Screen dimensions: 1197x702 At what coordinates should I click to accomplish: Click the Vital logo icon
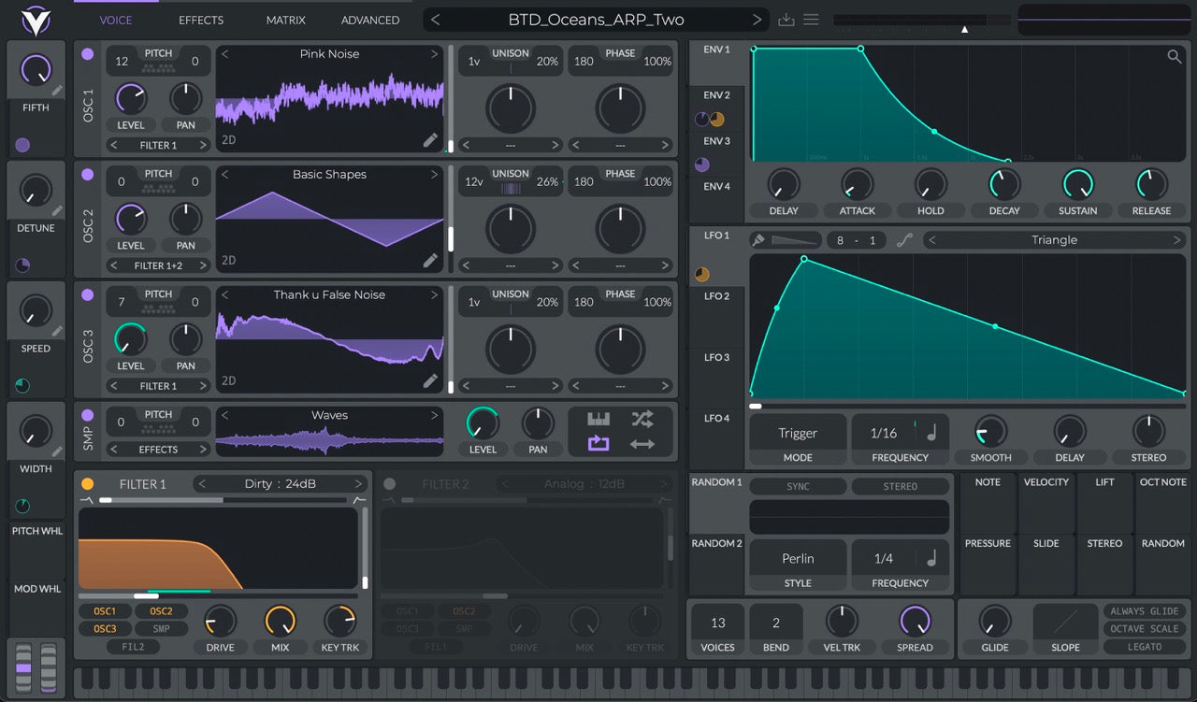tap(36, 20)
